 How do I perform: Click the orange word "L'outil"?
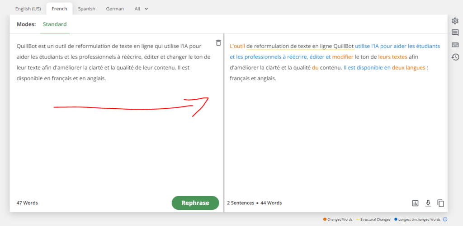tap(237, 46)
